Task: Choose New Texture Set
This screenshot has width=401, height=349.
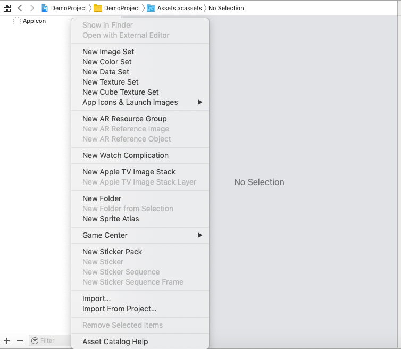Action: pyautogui.click(x=140, y=82)
